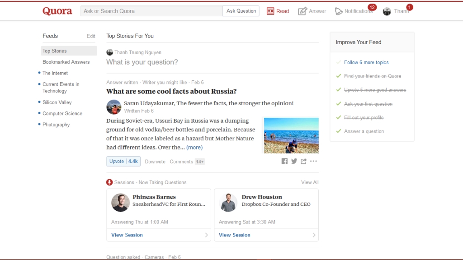Click View Session for Drew Houston
This screenshot has width=463, height=260.
pos(235,235)
